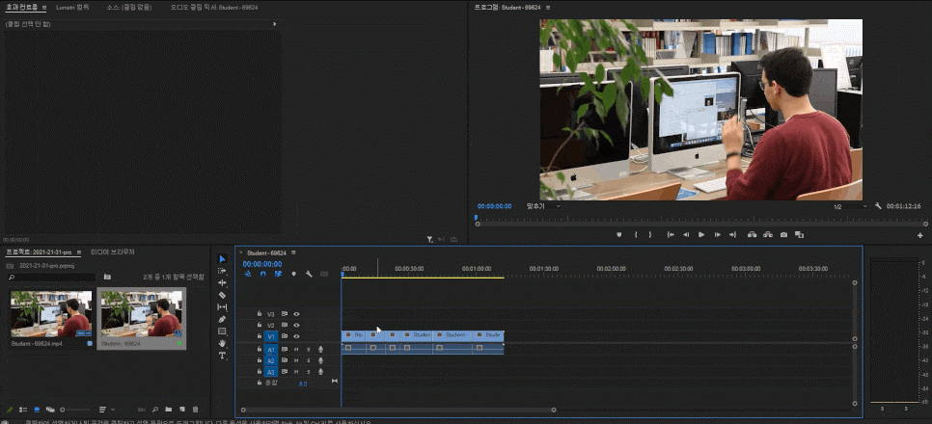Click the trash Clear icon in Project panel
932x424 pixels.
[x=195, y=410]
